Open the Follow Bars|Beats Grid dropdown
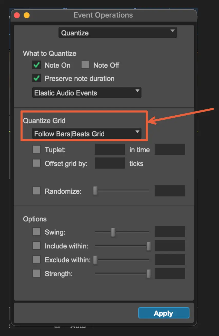Screen dimensions: 219x336 click(87, 134)
